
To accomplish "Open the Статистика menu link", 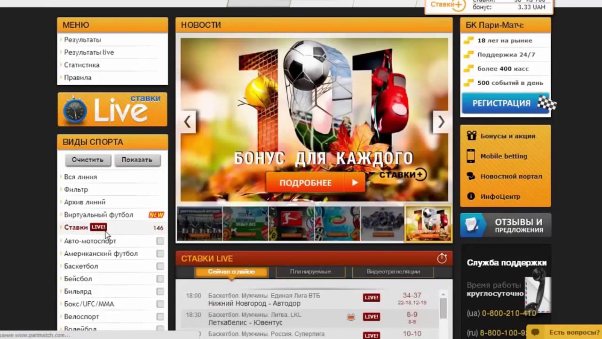I will [x=82, y=65].
